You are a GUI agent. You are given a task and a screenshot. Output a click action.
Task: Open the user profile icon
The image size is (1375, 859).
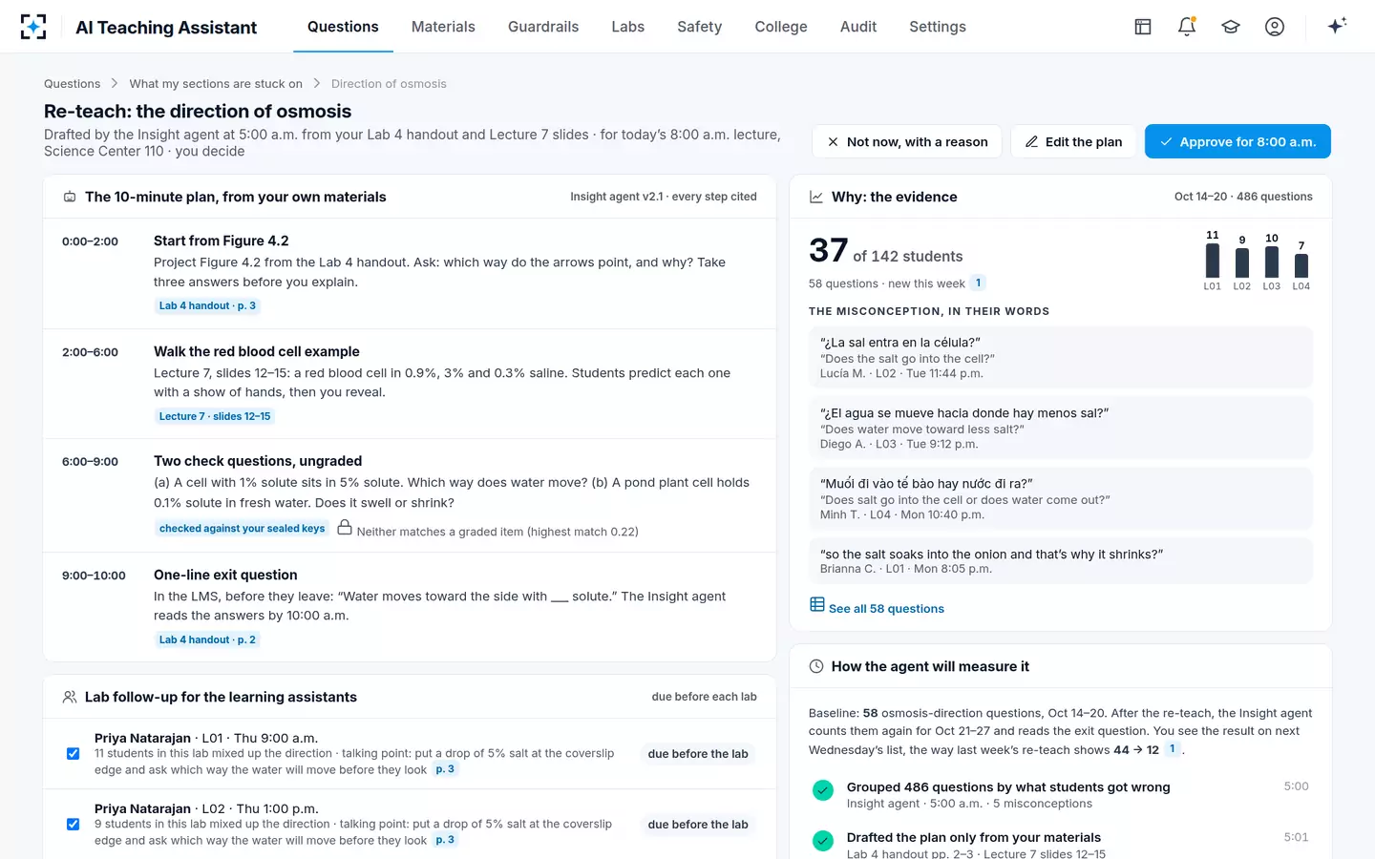(x=1275, y=27)
